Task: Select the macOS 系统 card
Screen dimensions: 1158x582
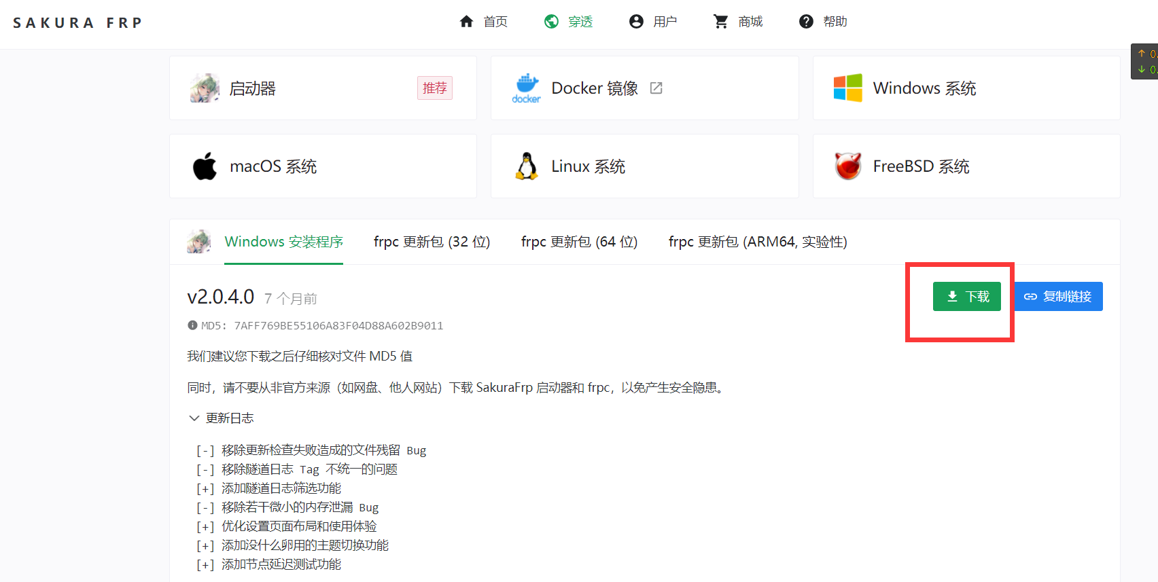Action: click(x=323, y=166)
